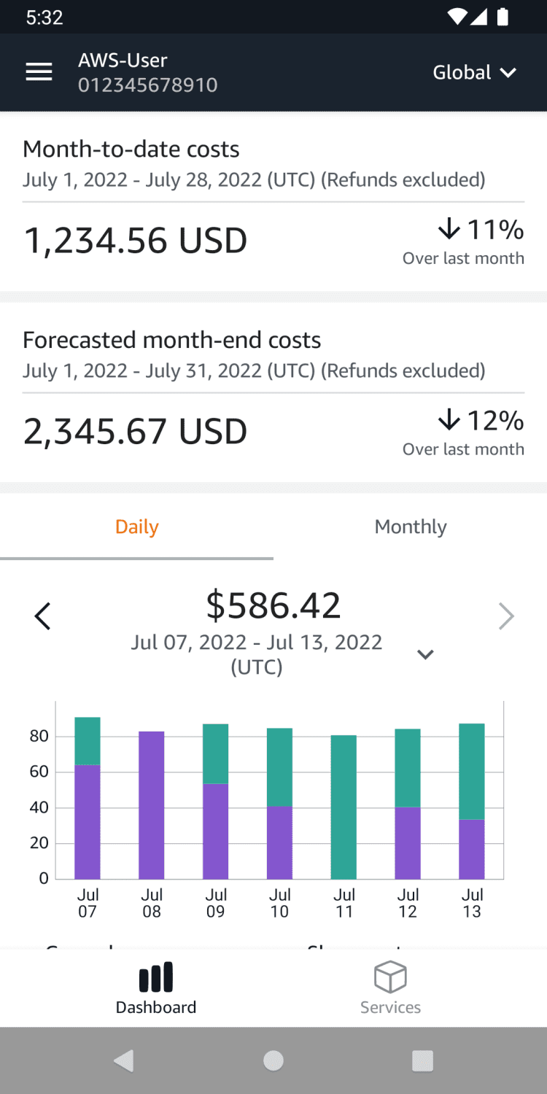Go to previous week with left chevron

click(x=43, y=616)
